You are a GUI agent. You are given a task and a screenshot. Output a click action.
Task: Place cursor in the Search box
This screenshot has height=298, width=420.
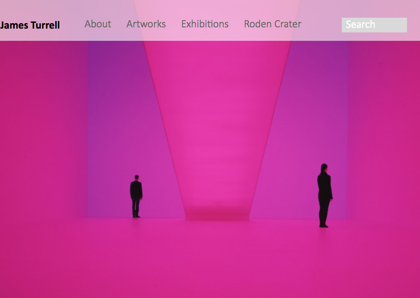[x=374, y=25]
